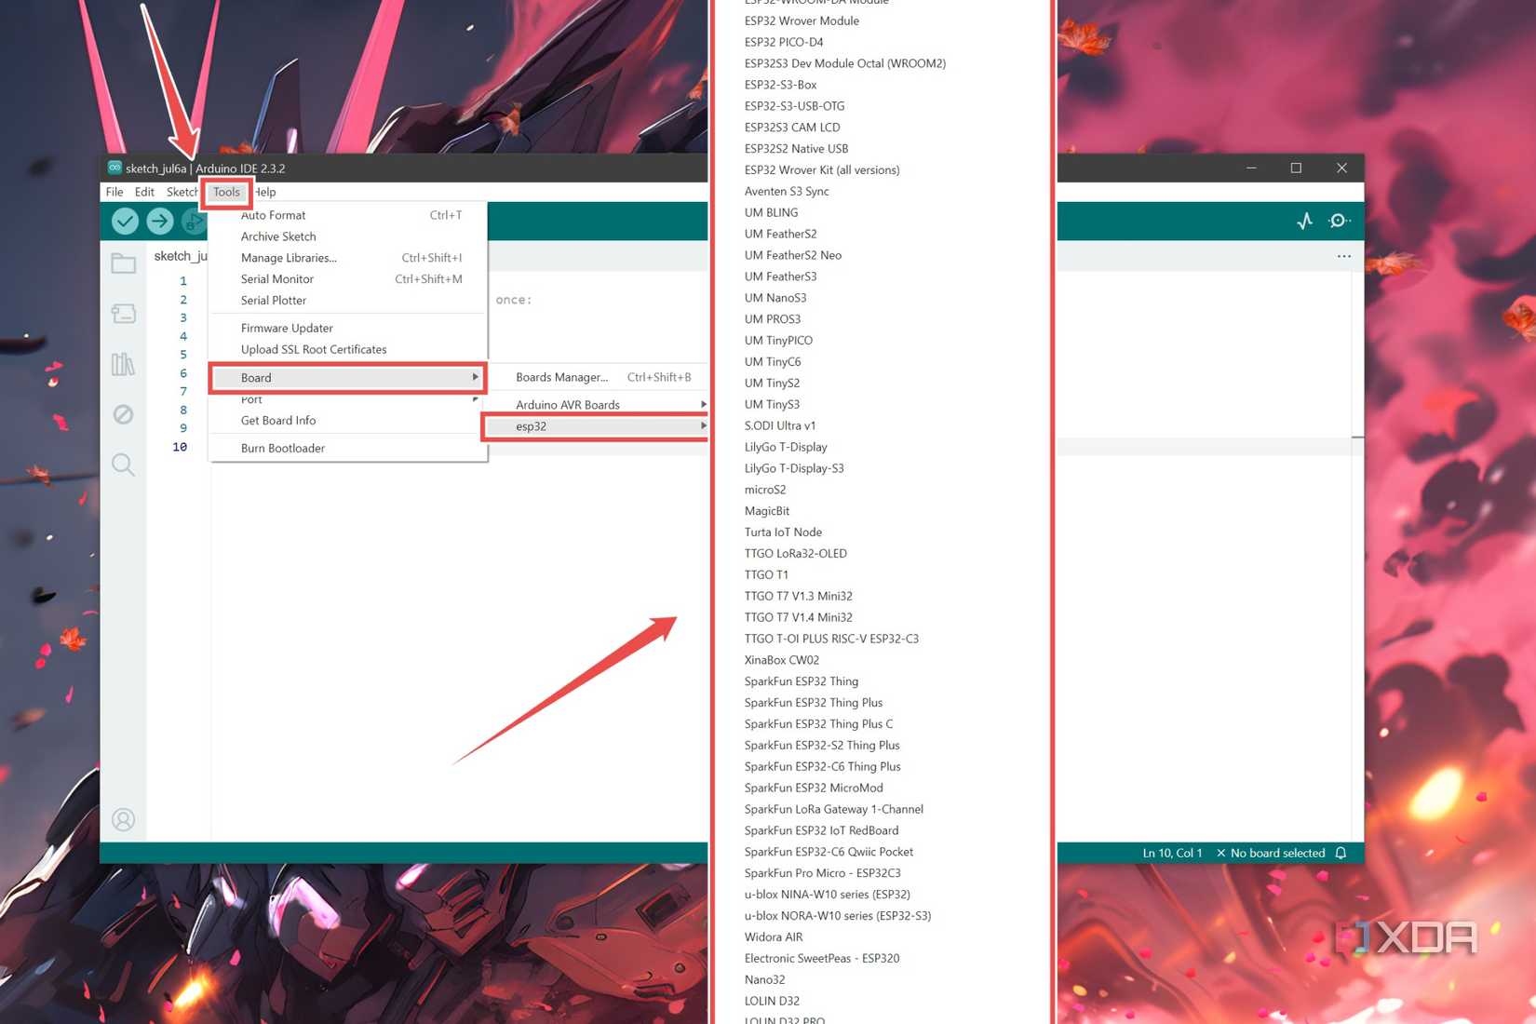Expand the Port submenu

[348, 399]
